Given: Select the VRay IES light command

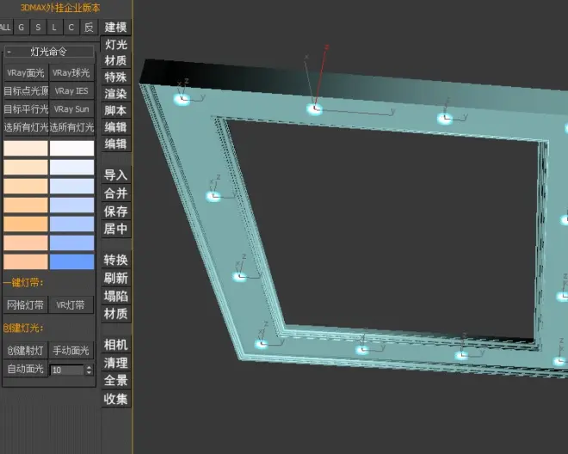Looking at the screenshot, I should [71, 90].
